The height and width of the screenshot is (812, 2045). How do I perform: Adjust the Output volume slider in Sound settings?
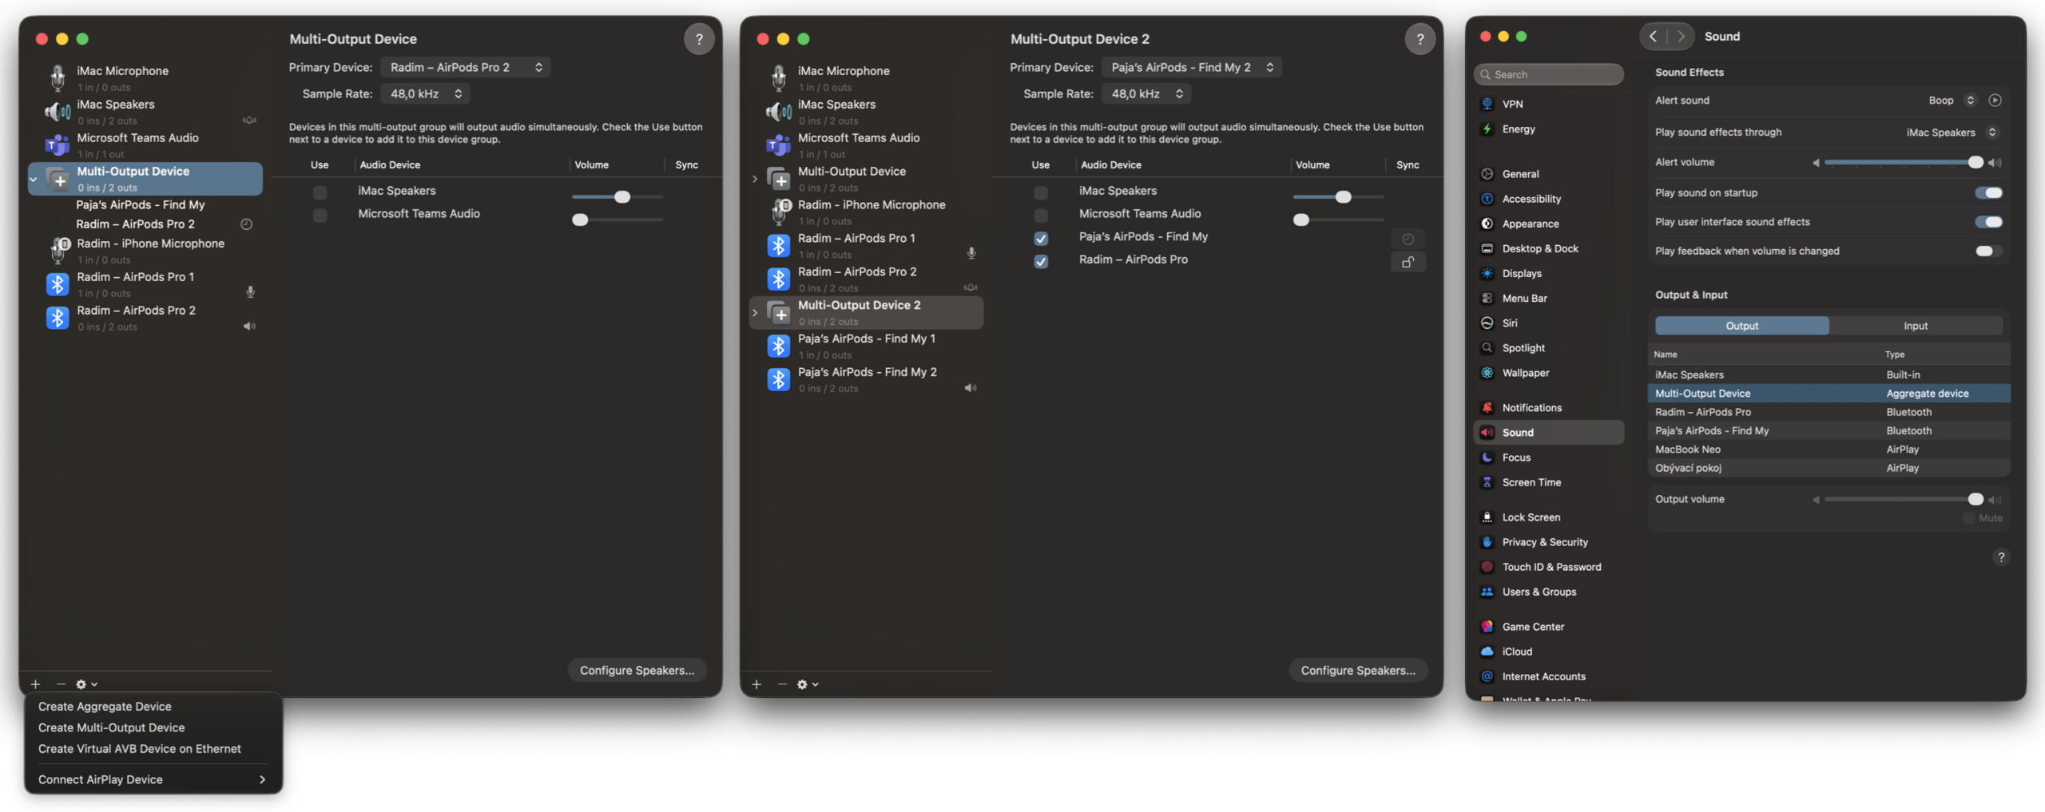pos(1904,499)
